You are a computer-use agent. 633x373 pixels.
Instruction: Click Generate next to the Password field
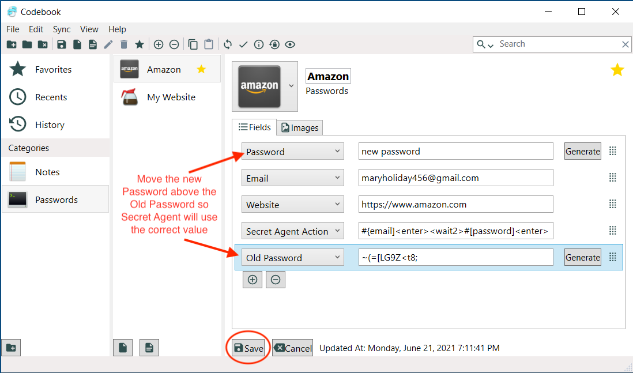tap(582, 151)
